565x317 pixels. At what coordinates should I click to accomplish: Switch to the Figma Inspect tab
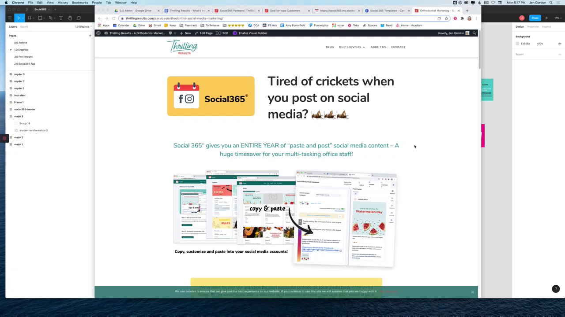click(x=546, y=27)
